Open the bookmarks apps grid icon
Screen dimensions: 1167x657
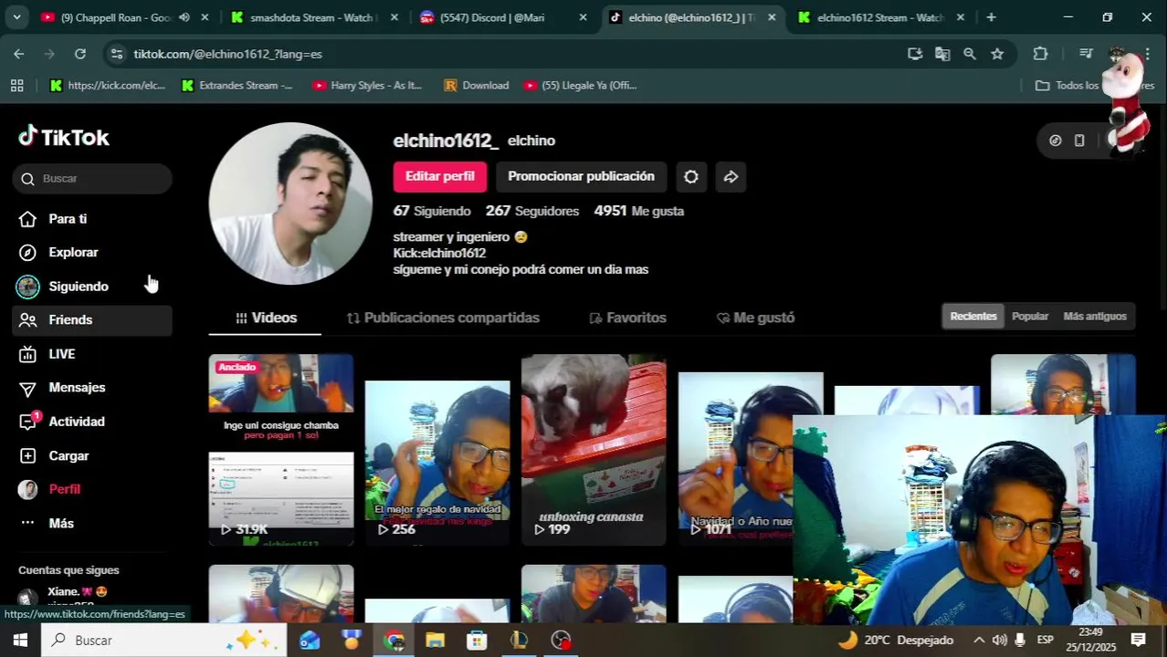click(16, 85)
